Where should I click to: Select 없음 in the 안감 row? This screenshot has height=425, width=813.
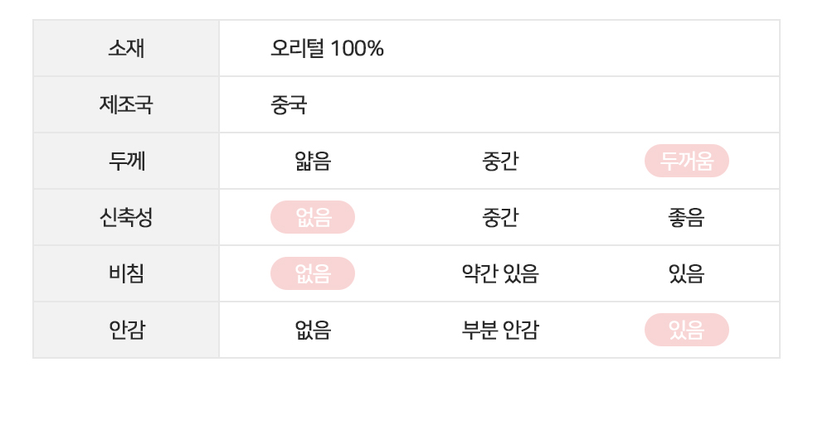click(313, 330)
